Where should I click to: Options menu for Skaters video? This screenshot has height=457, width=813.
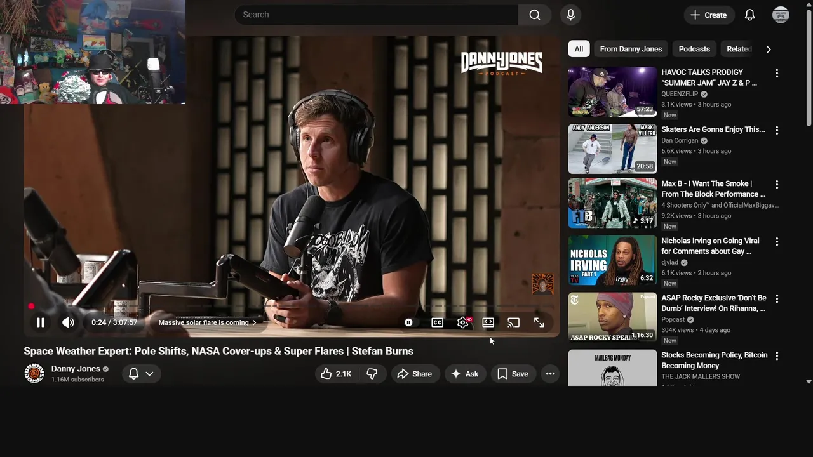coord(776,130)
